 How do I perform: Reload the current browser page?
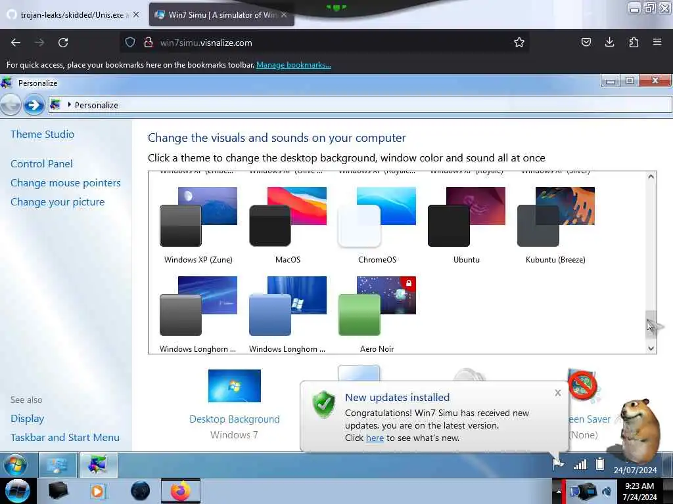[63, 43]
